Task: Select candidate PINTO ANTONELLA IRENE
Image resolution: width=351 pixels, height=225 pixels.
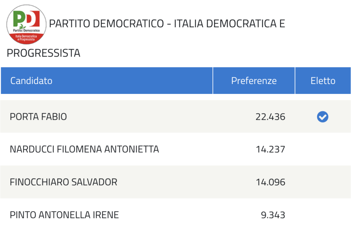Action: click(x=64, y=215)
